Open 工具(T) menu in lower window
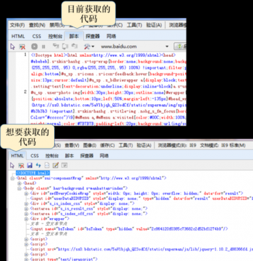This screenshot has width=253, height=261. [126, 146]
